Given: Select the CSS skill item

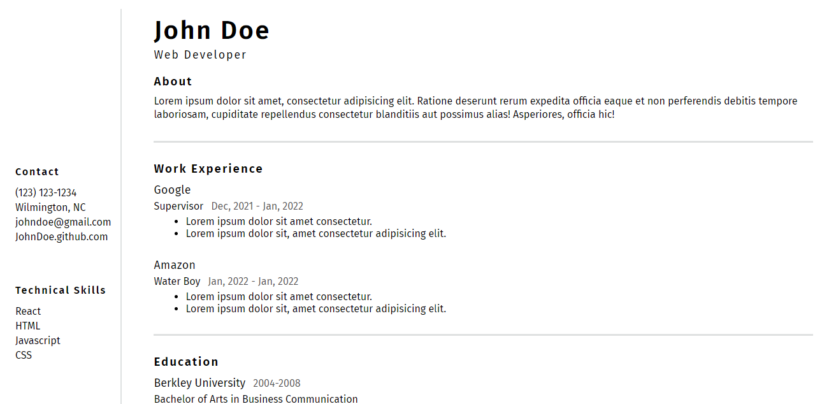Looking at the screenshot, I should pyautogui.click(x=24, y=355).
